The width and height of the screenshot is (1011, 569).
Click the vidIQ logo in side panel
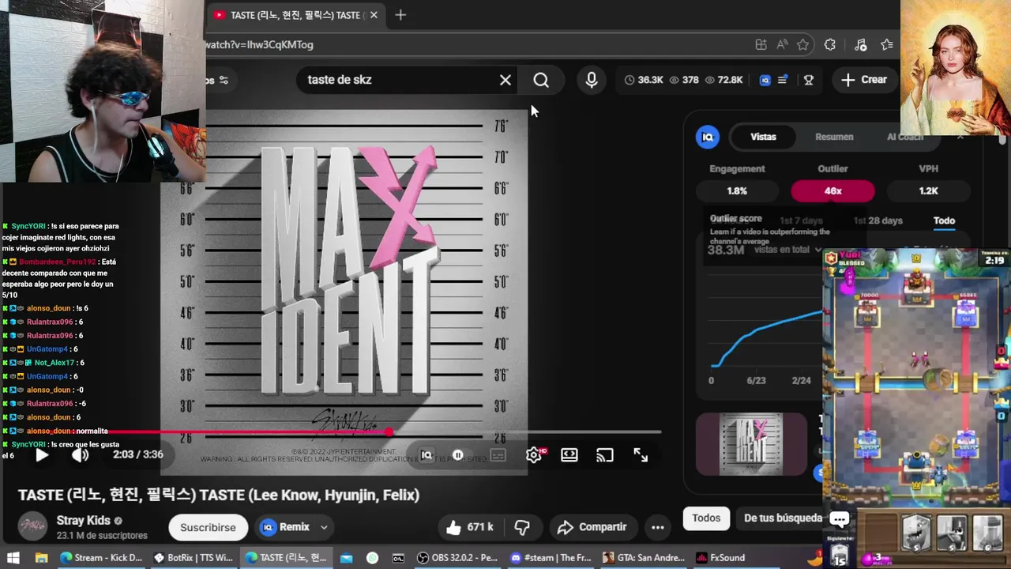coord(708,137)
